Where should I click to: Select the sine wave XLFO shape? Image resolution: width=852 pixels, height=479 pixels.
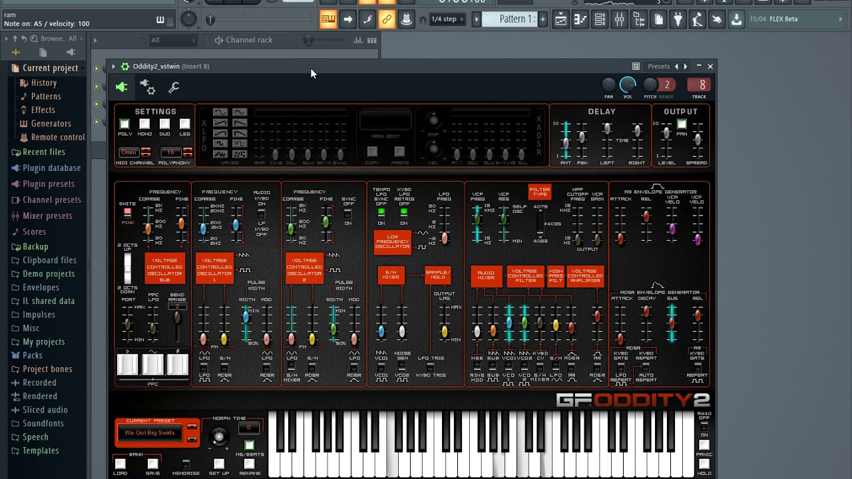pyautogui.click(x=220, y=112)
